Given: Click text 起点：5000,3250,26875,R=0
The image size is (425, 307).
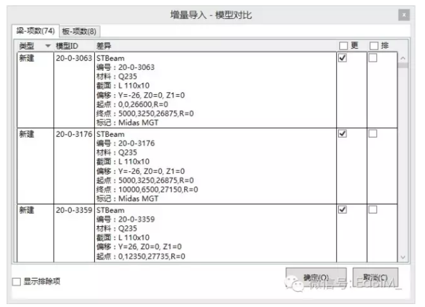Looking at the screenshot, I should point(145,180).
